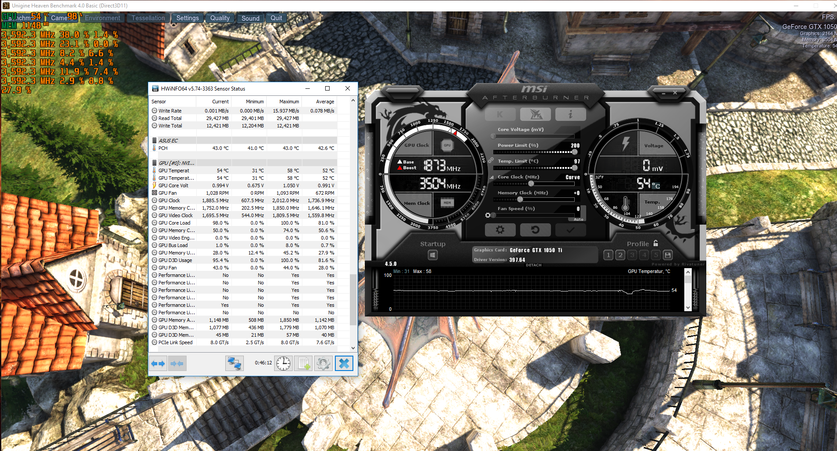Select profile slot 4
This screenshot has width=837, height=451.
[x=644, y=255]
